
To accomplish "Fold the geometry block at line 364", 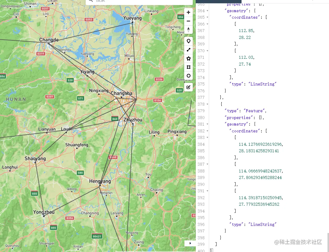I will pos(207,11).
